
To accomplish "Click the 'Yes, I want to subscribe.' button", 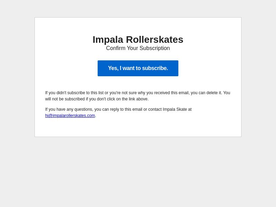I will coord(138,68).
